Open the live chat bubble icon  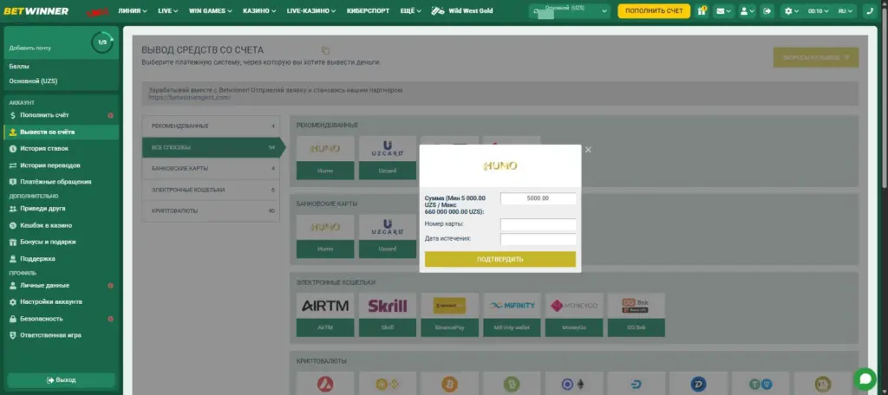[x=865, y=378]
